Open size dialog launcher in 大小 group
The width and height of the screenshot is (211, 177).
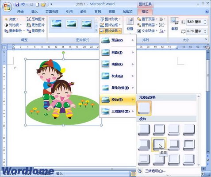pyautogui.click(x=206, y=39)
